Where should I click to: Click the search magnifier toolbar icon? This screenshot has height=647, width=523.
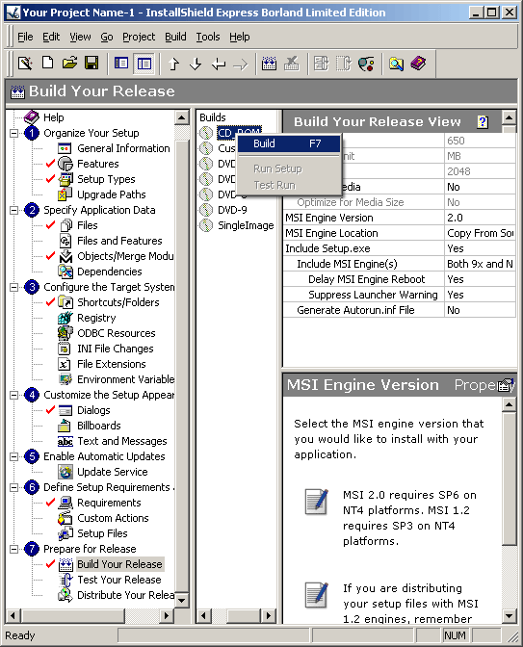396,64
